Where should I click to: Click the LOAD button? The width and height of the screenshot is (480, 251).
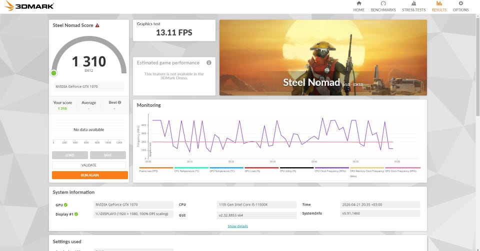coord(70,155)
